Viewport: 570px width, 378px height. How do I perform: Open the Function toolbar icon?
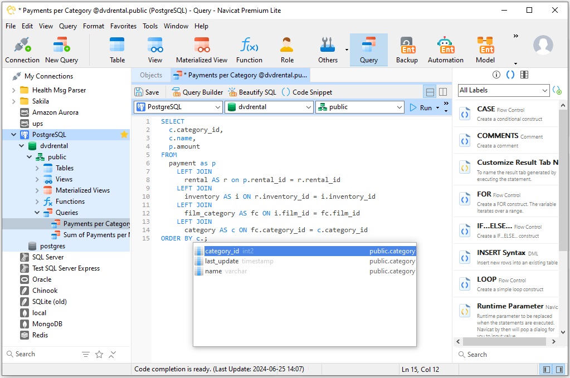point(249,50)
